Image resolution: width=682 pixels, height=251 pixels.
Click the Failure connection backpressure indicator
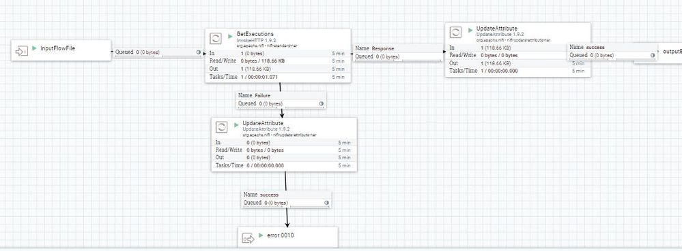[x=321, y=103]
